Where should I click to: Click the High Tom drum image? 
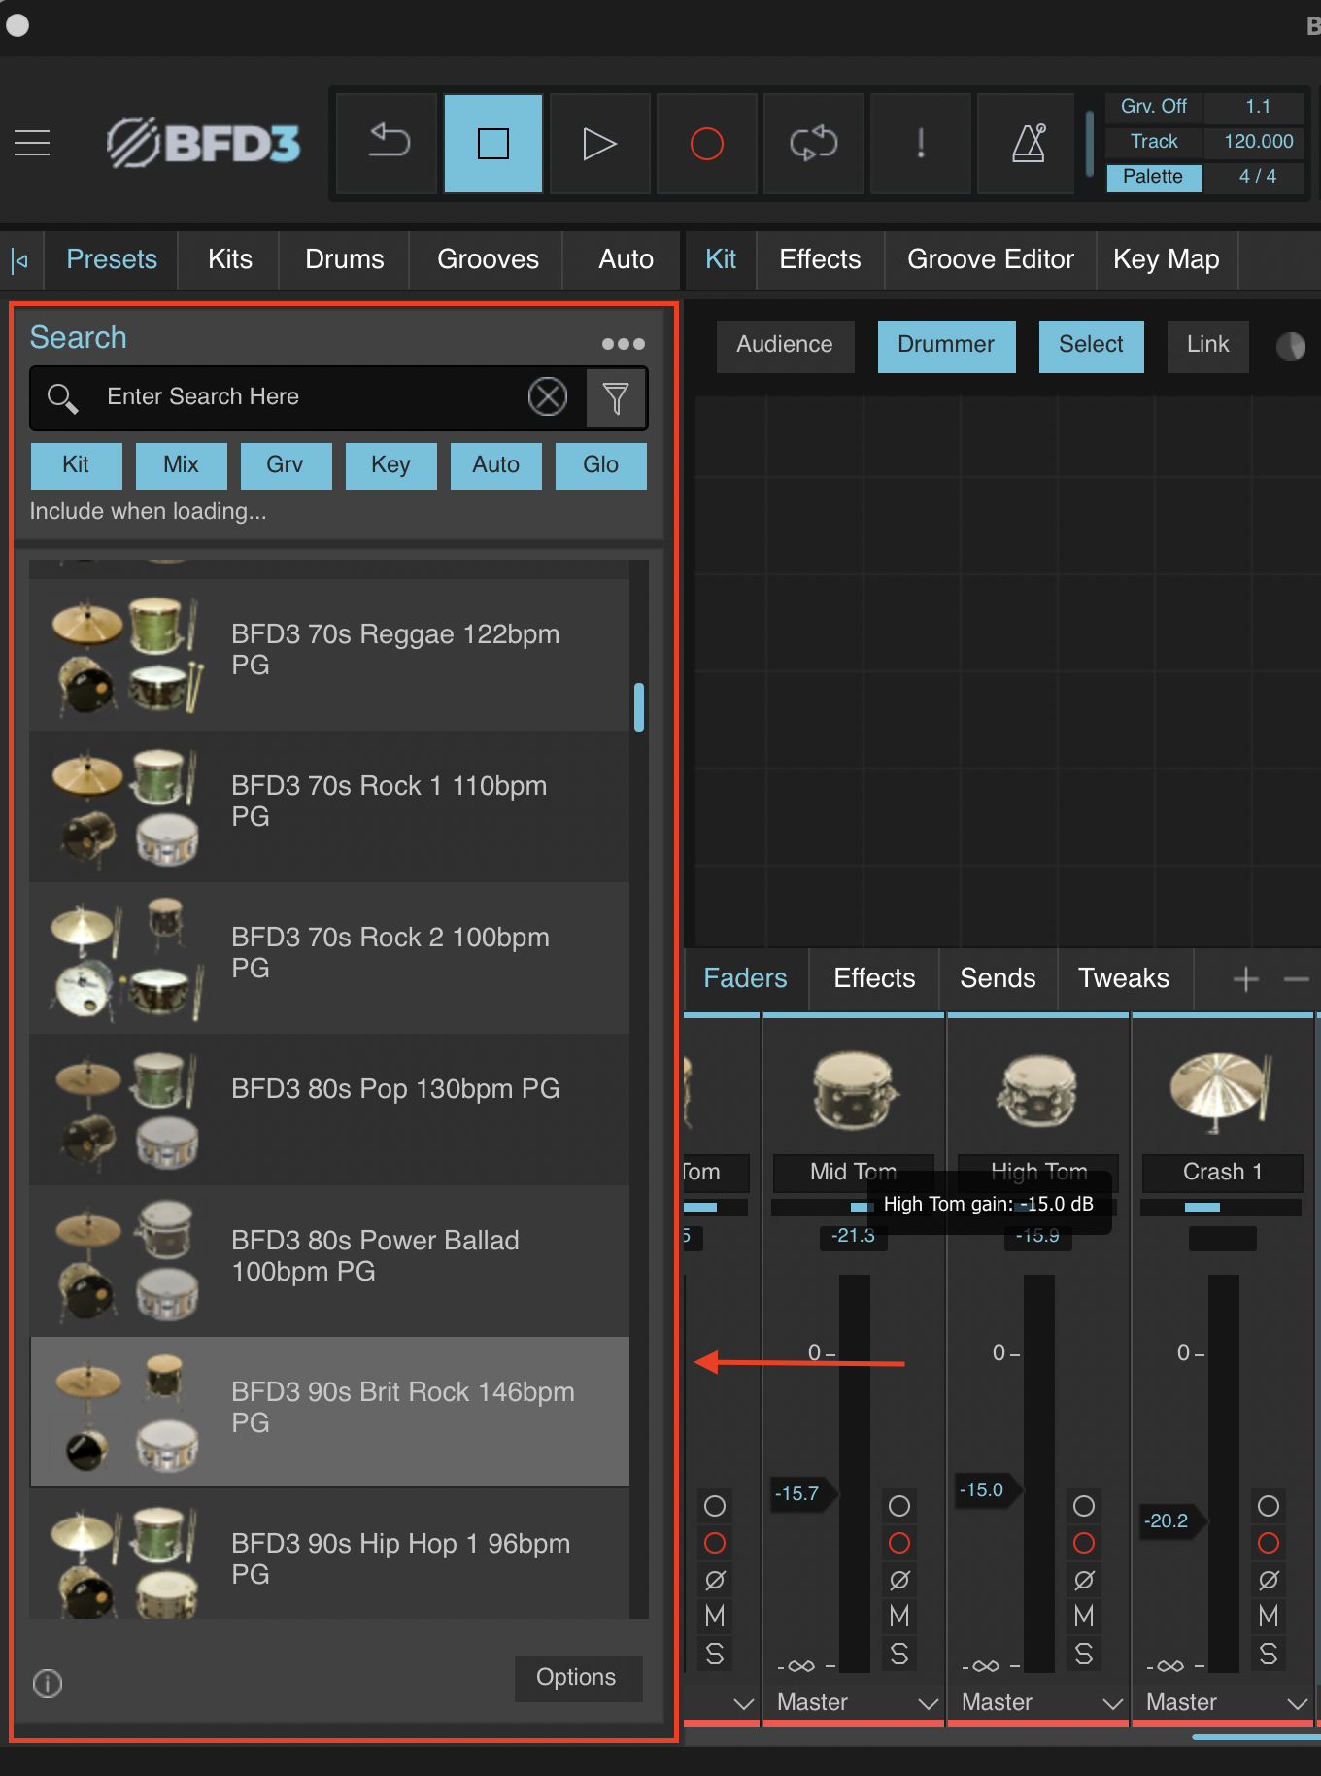(x=1037, y=1089)
